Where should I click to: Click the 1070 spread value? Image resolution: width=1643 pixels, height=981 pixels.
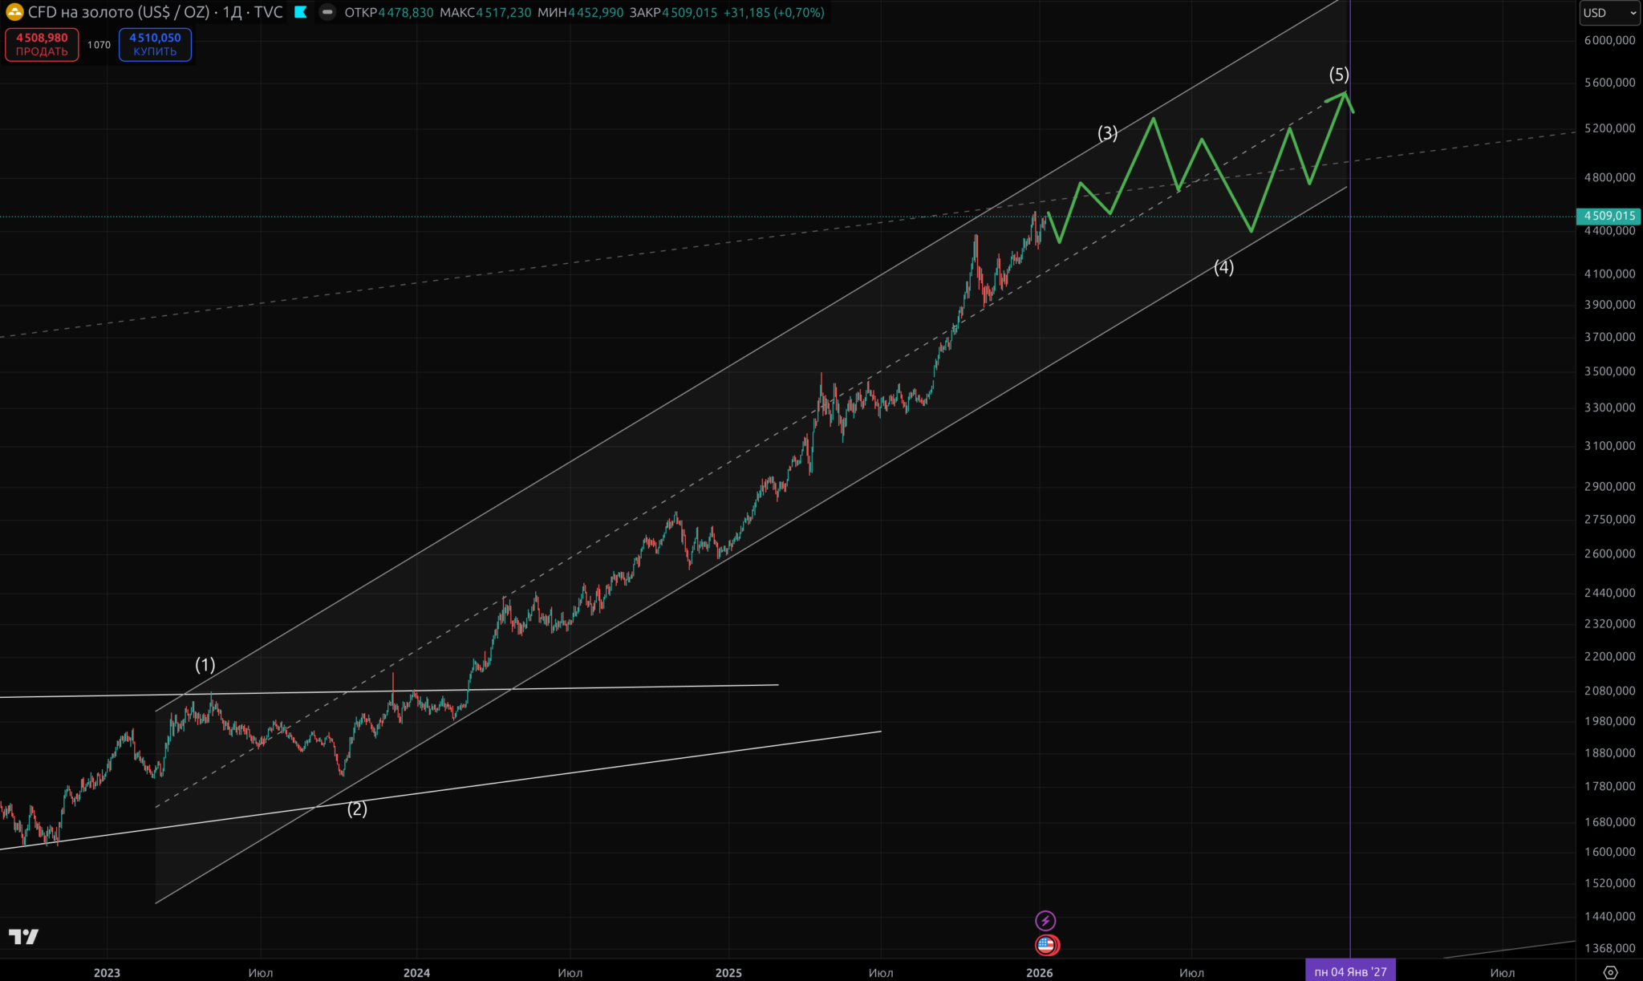[99, 45]
